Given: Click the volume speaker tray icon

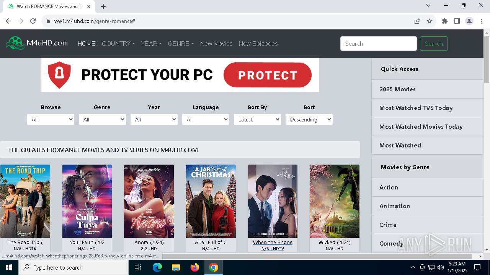Looking at the screenshot, I should click(x=441, y=267).
